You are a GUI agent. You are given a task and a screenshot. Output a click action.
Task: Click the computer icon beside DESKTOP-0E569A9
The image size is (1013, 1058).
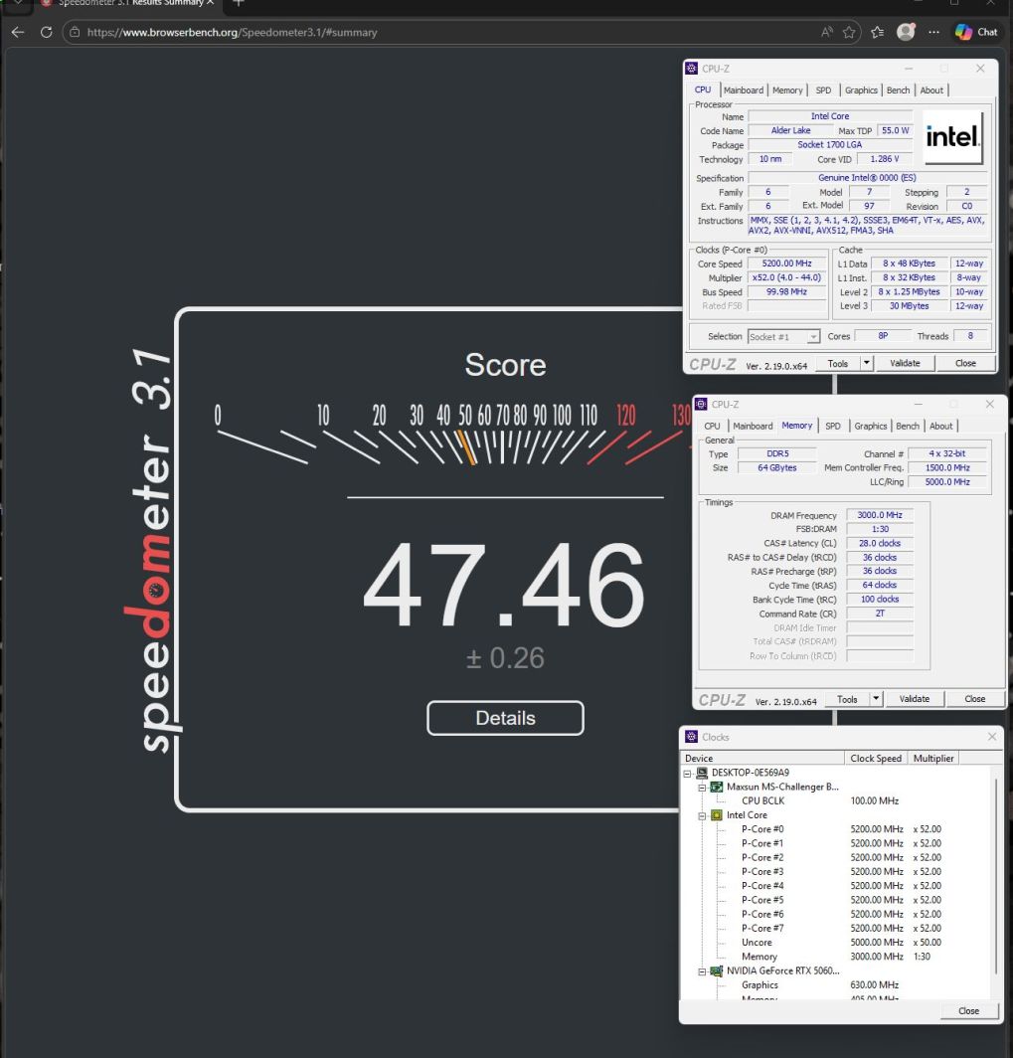[x=702, y=773]
